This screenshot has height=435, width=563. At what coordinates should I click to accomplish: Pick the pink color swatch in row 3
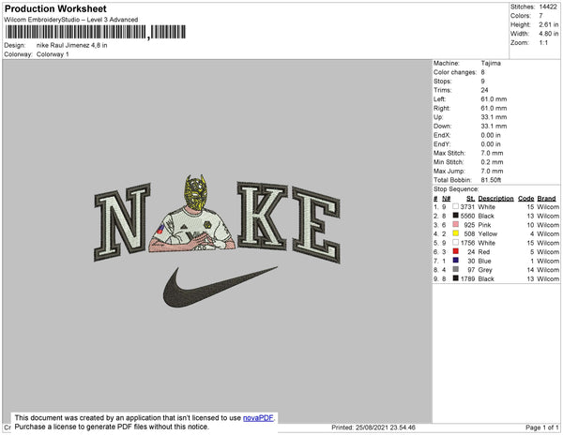(x=456, y=224)
